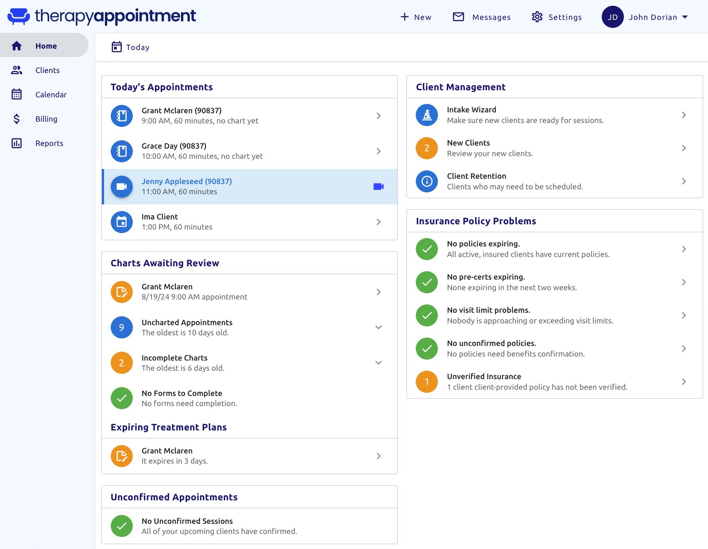The image size is (708, 549).
Task: Click the Ima Client calendar appointment icon
Action: (121, 222)
